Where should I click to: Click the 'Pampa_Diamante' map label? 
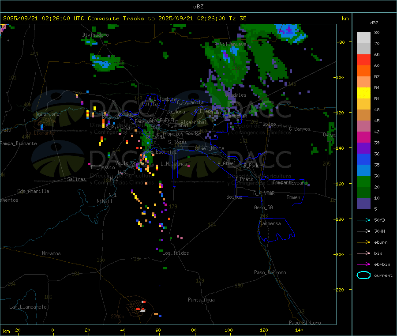[x=18, y=143]
